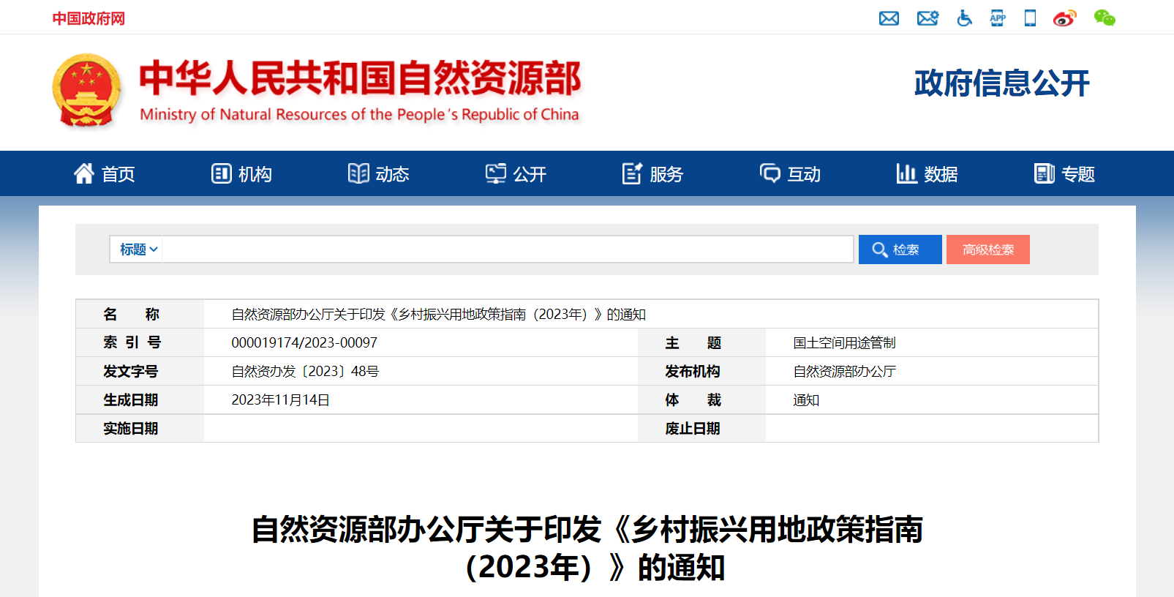
Task: Go to 首页 in the navigation bar
Action: (105, 174)
